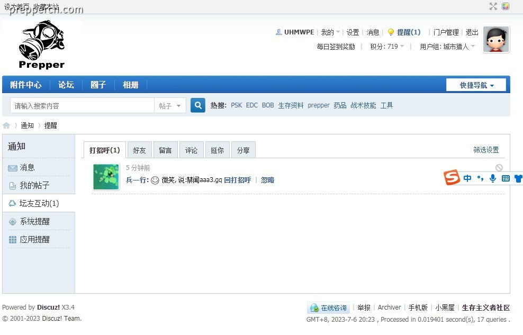The image size is (523, 335).
Task: Open the color style switcher icon
Action: [506, 6]
